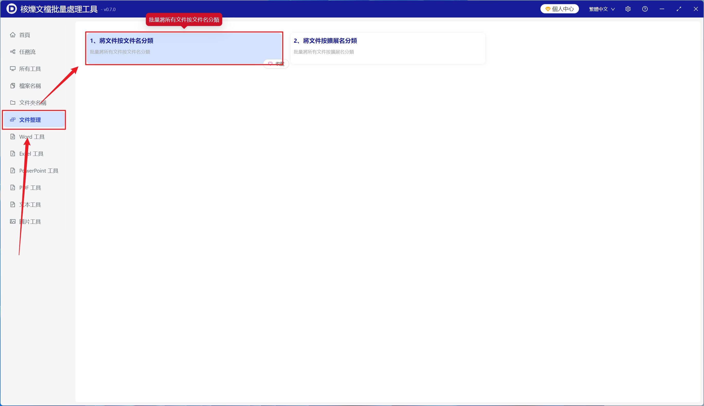Close the application window
The height and width of the screenshot is (406, 704).
[x=696, y=9]
